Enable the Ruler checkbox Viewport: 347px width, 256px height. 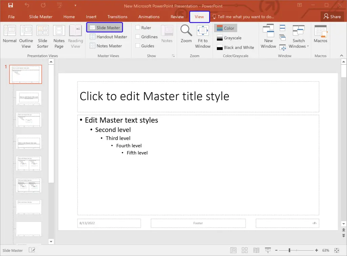tap(137, 27)
